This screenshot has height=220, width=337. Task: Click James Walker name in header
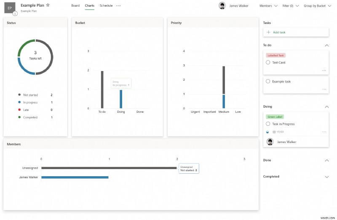239,6
